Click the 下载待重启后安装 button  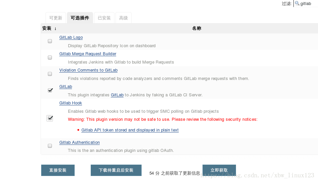[x=116, y=170]
